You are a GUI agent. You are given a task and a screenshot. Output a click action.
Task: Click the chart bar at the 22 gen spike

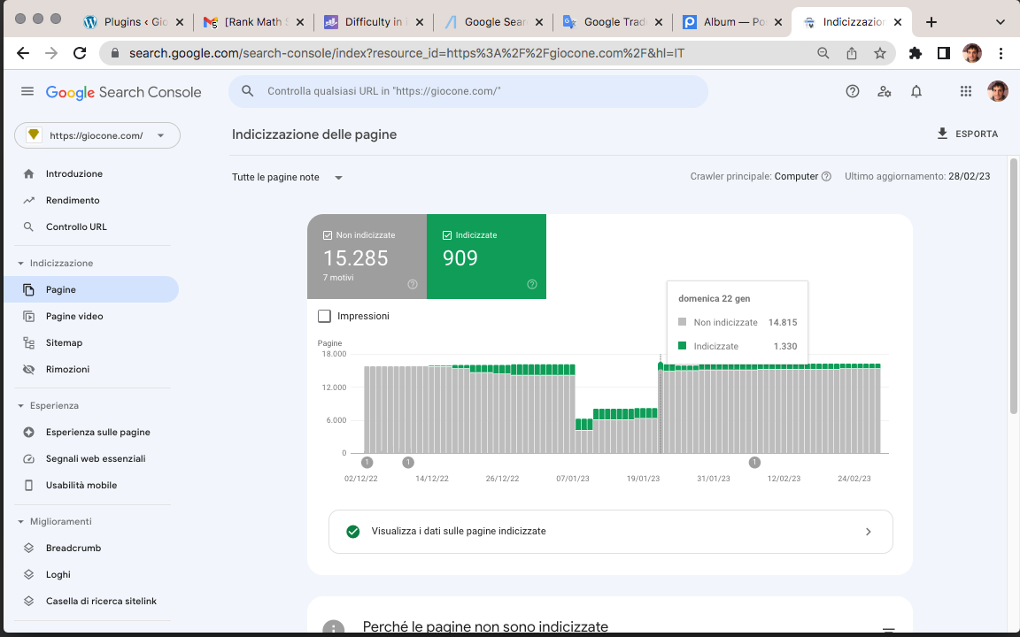(661, 408)
